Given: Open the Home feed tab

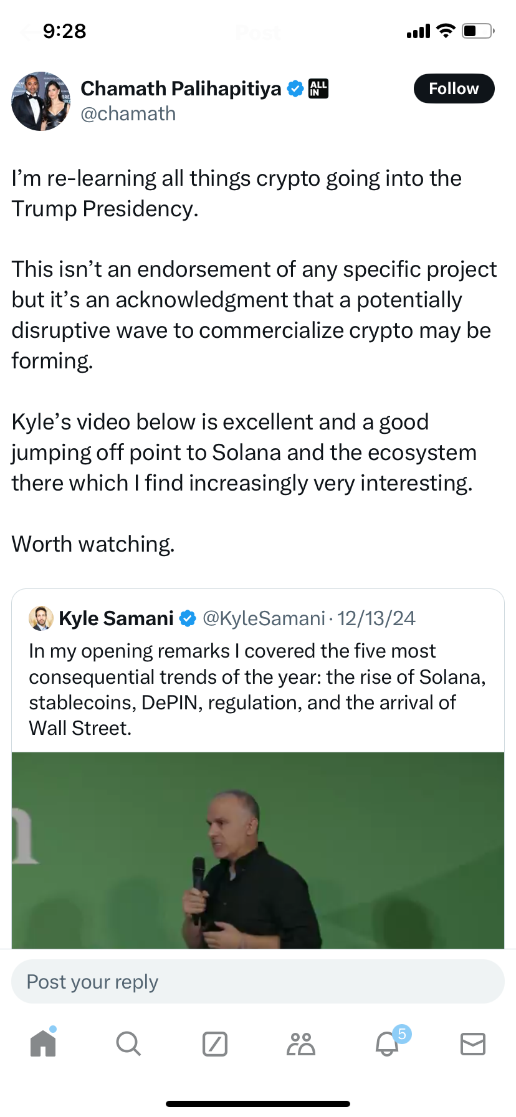Looking at the screenshot, I should tap(43, 1043).
